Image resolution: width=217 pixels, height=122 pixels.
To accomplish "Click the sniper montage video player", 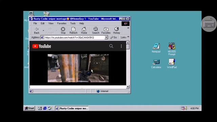I will pos(78,68).
